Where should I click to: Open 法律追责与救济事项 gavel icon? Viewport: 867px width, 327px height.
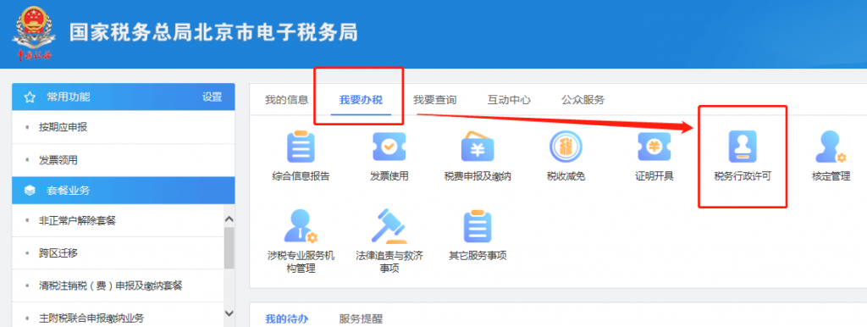pos(389,225)
